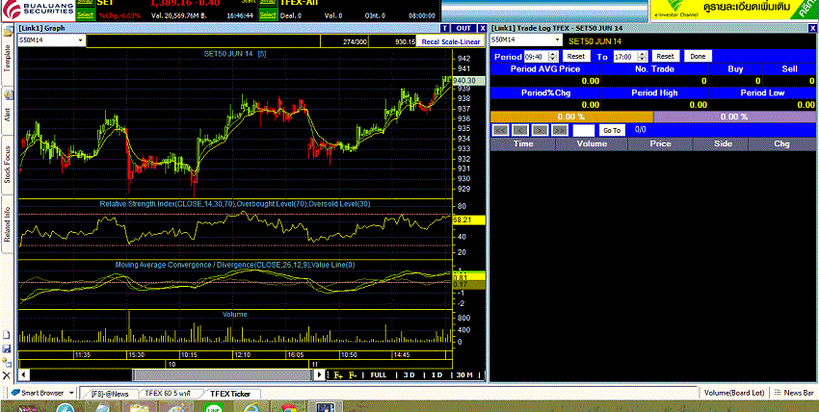
Task: Click the orange 0.00 % progress bar
Action: tap(571, 116)
